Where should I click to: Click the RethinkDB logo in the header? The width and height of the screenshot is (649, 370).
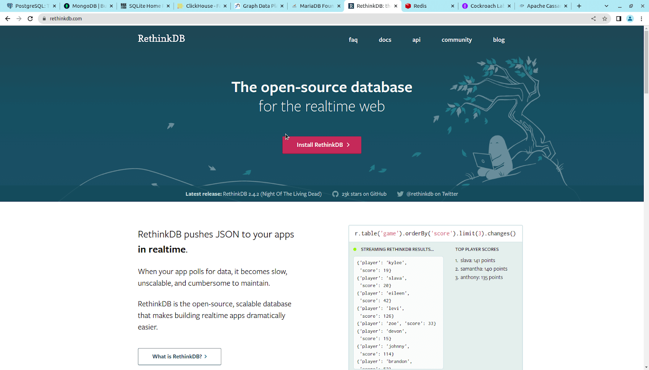161,39
